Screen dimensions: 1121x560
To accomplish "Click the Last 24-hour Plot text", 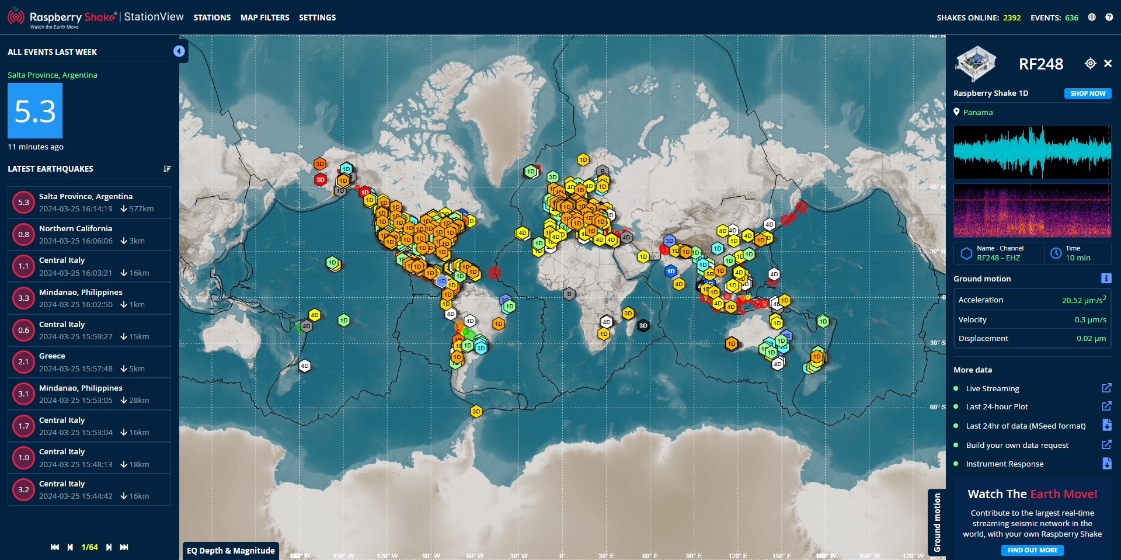I will tap(997, 407).
